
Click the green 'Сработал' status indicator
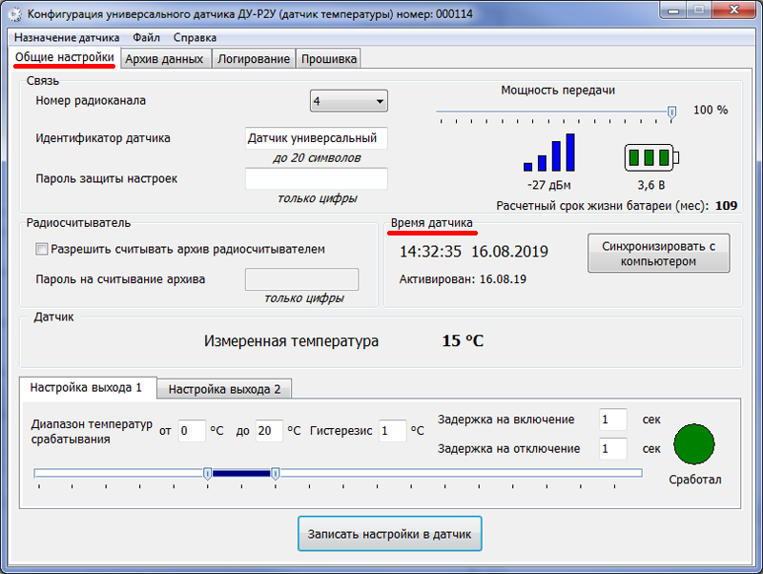pos(694,444)
